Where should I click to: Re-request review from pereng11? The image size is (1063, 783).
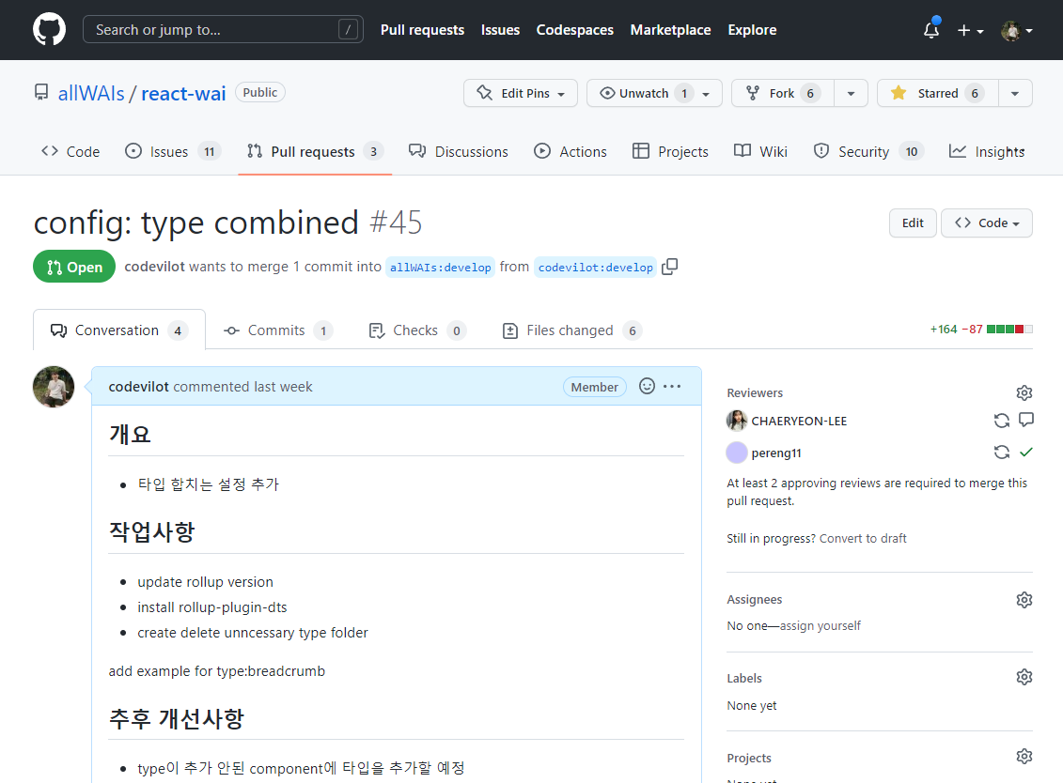(x=1001, y=452)
